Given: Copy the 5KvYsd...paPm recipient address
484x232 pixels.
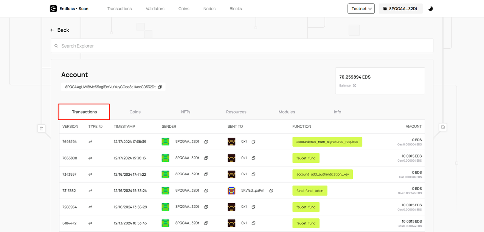Looking at the screenshot, I should click(271, 191).
